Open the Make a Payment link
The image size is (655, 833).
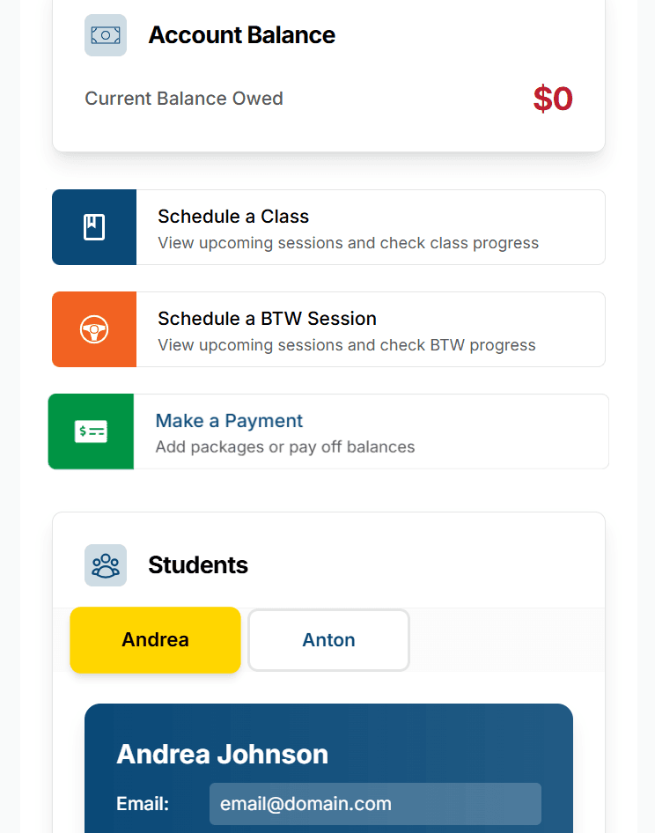(x=229, y=421)
